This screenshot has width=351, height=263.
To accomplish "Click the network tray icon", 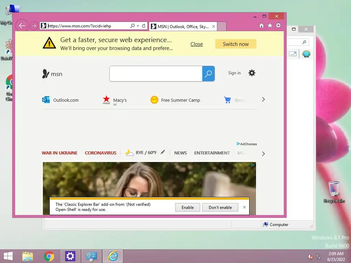I will (319, 256).
